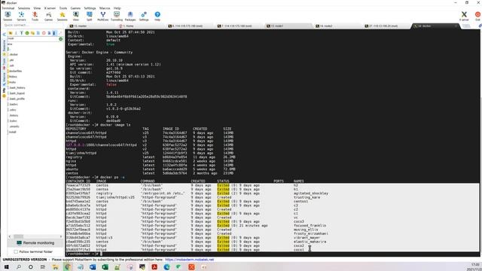This screenshot has width=482, height=271.
Task: Click the paperclip icon at far right of tabs
Action: 480,26
